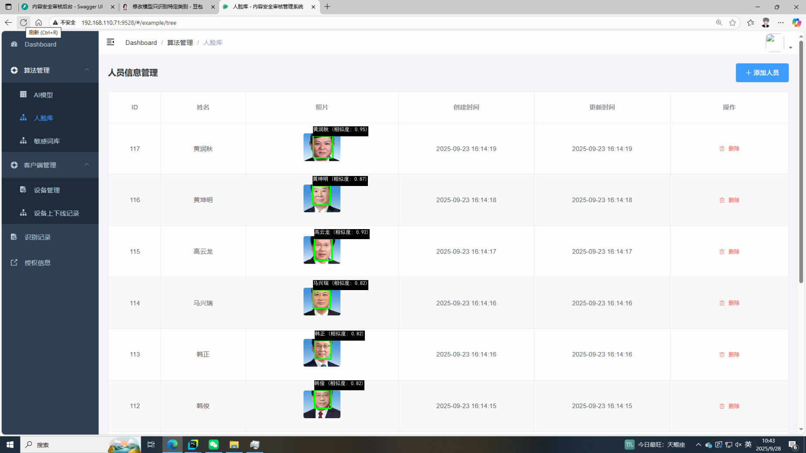Open the user avatar dropdown menu
Viewport: 806px width, 453px height.
click(x=779, y=43)
